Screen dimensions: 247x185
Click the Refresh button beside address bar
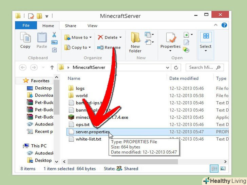coord(176,68)
